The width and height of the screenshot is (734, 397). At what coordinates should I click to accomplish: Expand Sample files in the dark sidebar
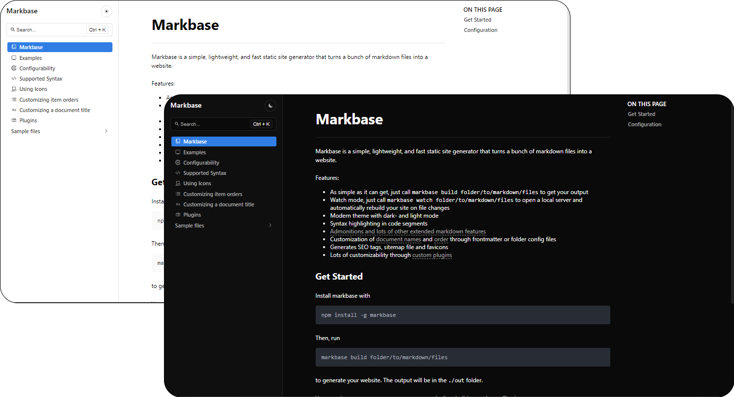pyautogui.click(x=270, y=225)
